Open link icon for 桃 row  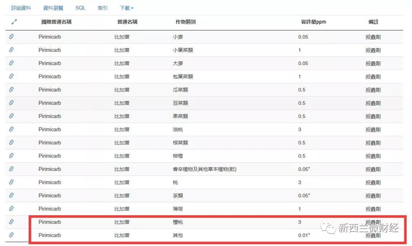click(11, 182)
